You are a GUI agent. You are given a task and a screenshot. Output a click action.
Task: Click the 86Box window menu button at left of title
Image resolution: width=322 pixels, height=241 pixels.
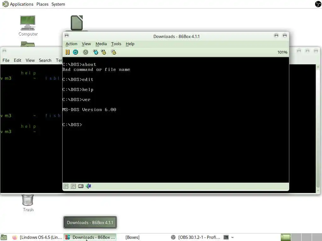pyautogui.click(x=67, y=35)
